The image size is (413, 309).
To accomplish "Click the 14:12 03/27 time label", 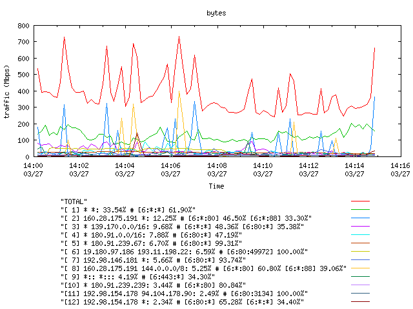I will tap(308, 169).
